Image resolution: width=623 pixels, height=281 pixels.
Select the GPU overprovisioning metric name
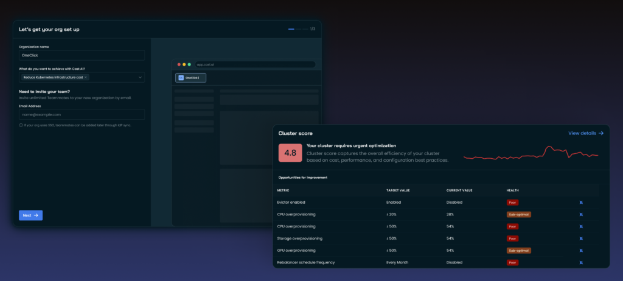coord(296,251)
